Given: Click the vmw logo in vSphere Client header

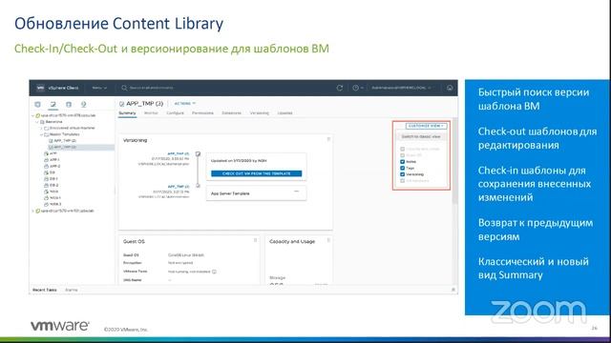Looking at the screenshot, I should 40,88.
